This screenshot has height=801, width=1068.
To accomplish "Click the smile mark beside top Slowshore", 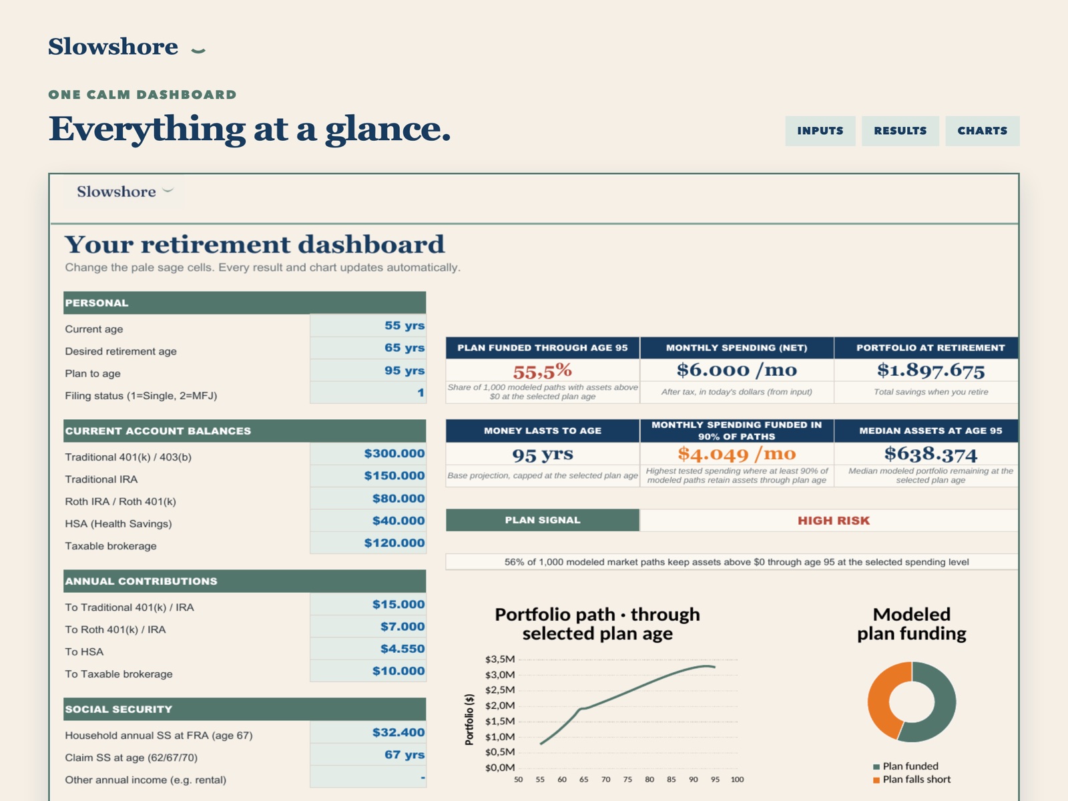I will 198,50.
